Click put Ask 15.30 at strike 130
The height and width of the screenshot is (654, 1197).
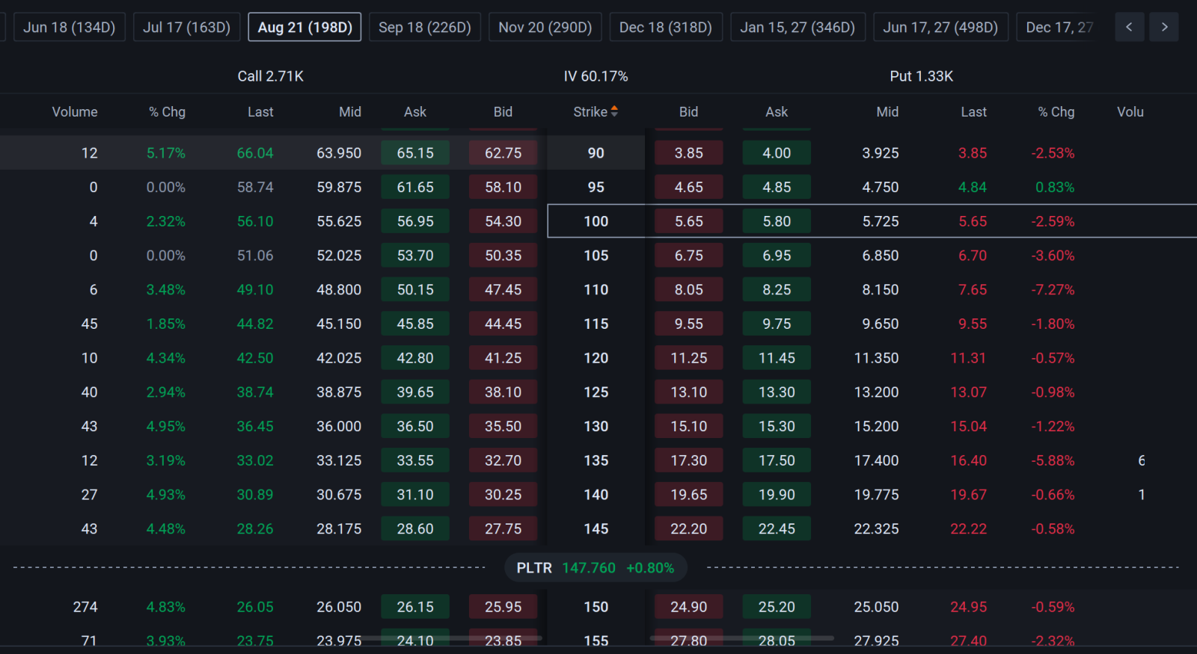pos(777,426)
